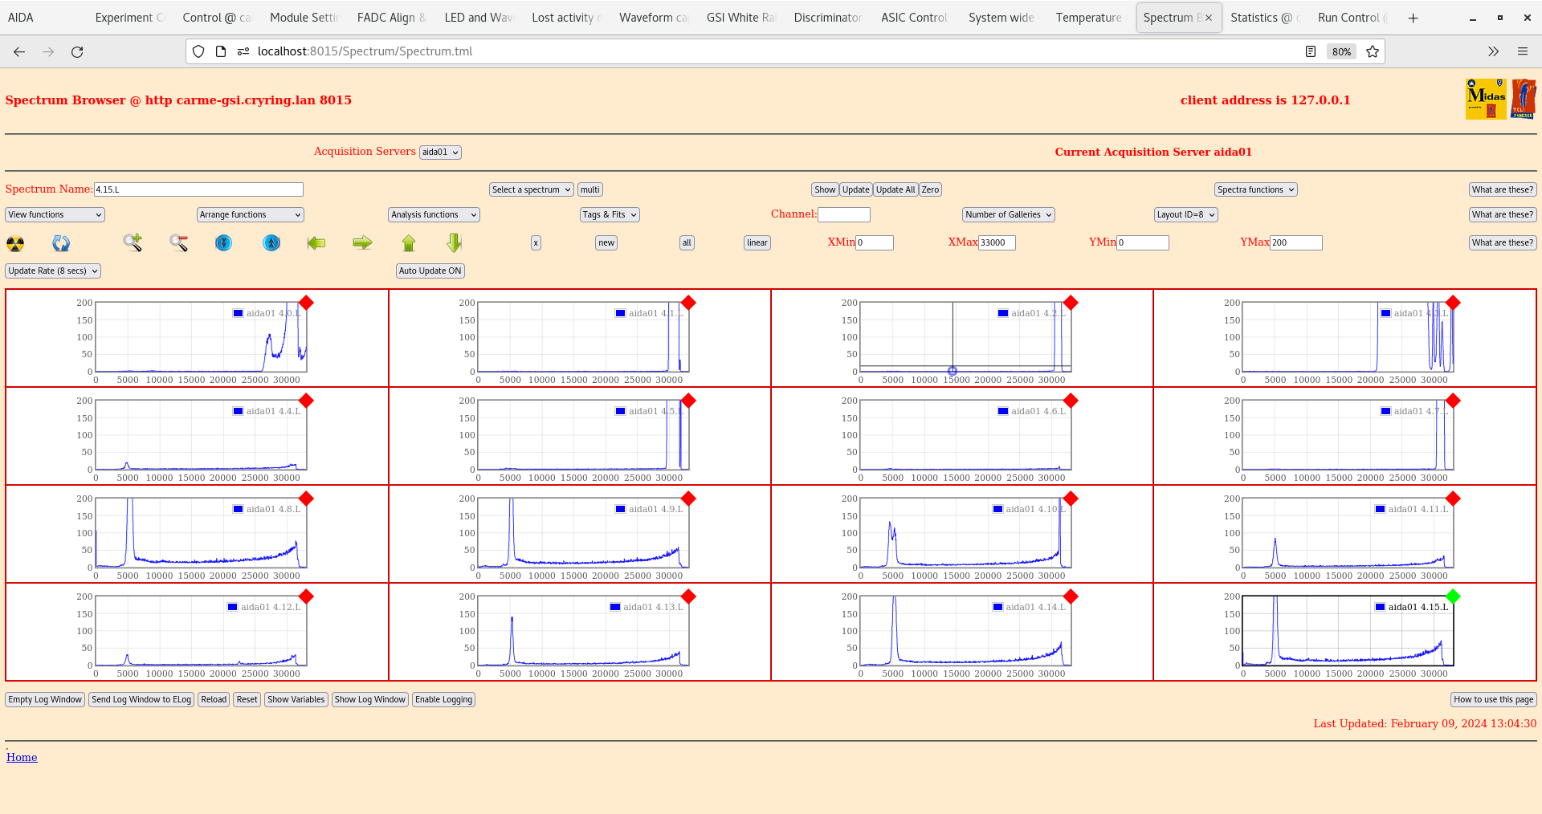
Task: Click the radiation hazard icon
Action: pyautogui.click(x=15, y=243)
